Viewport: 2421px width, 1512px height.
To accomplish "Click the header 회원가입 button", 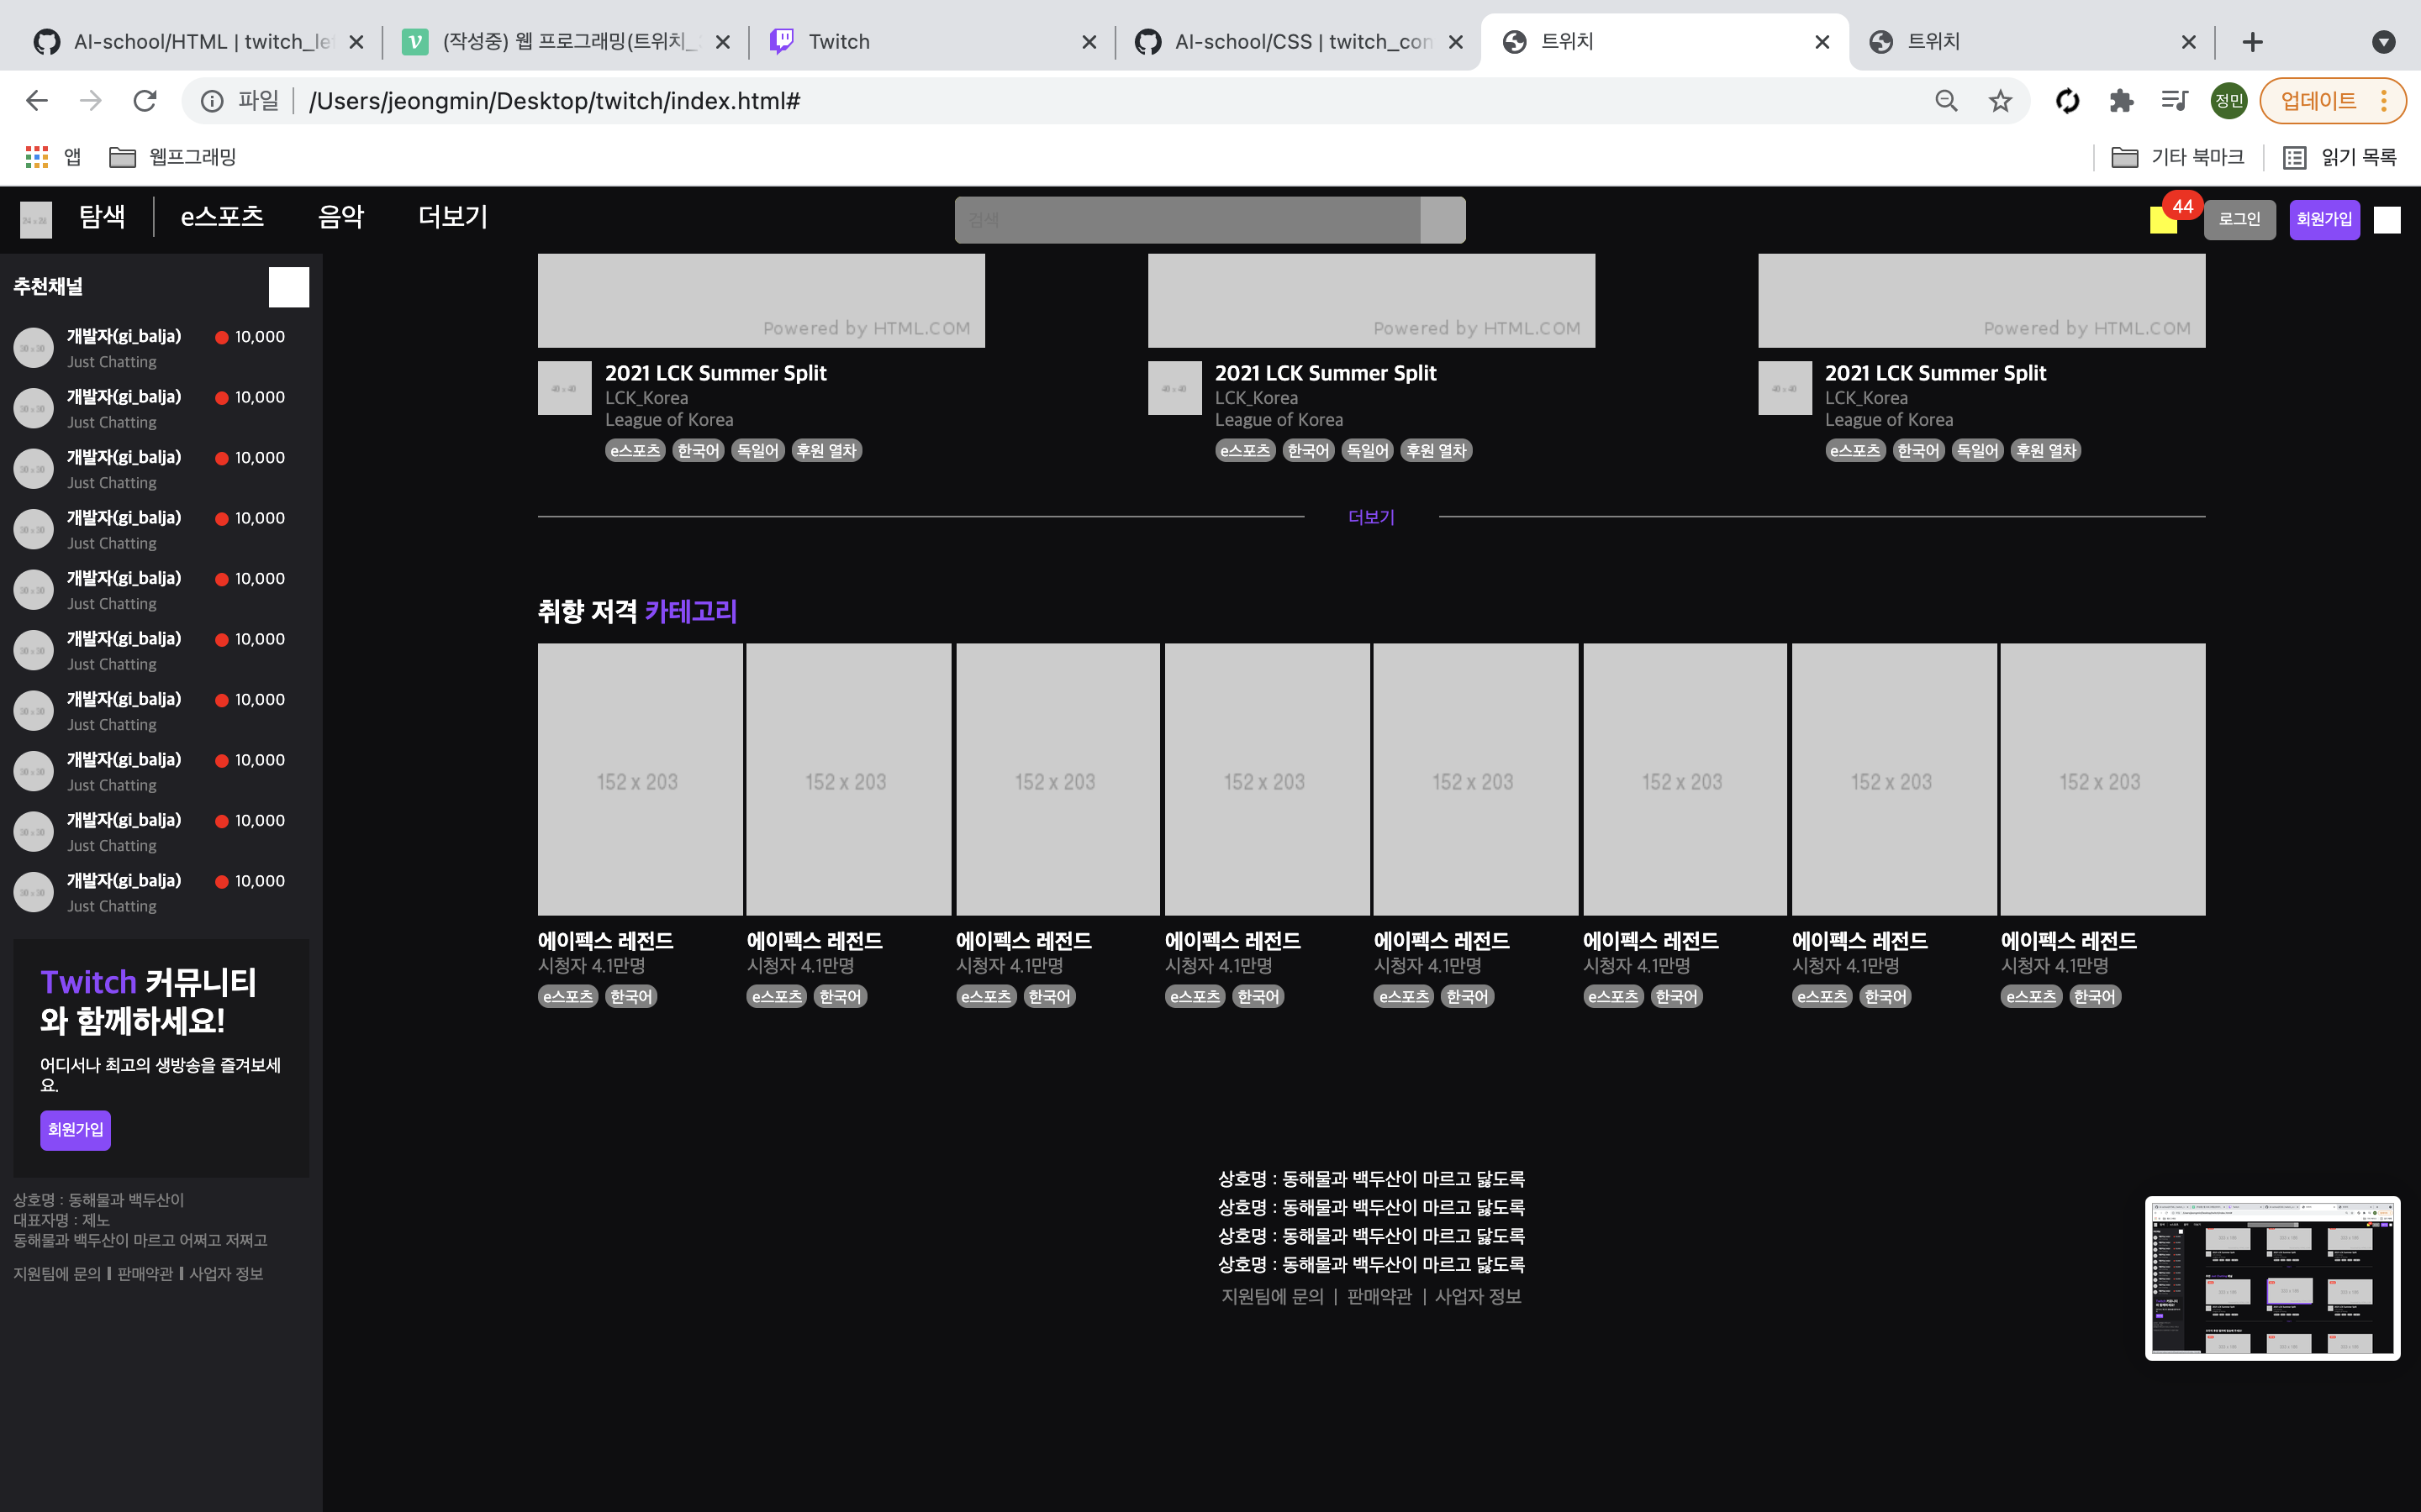I will [x=2324, y=220].
